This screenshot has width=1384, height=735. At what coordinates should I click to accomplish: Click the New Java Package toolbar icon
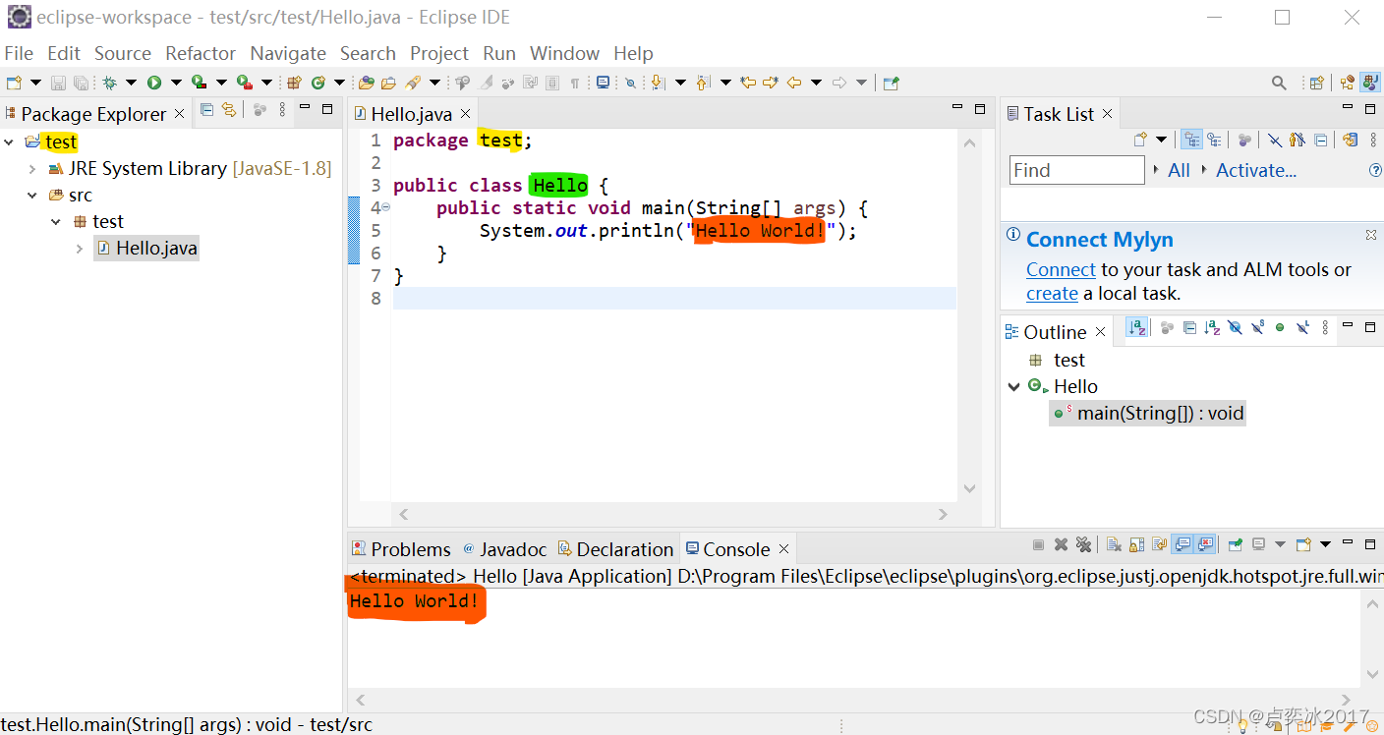click(294, 83)
